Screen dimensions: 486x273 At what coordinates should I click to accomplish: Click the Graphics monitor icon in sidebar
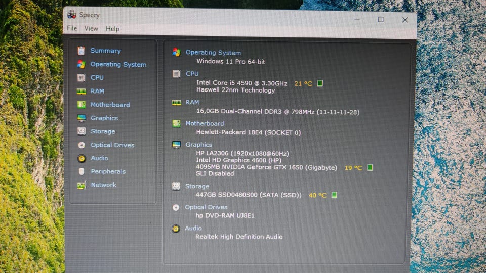point(82,118)
